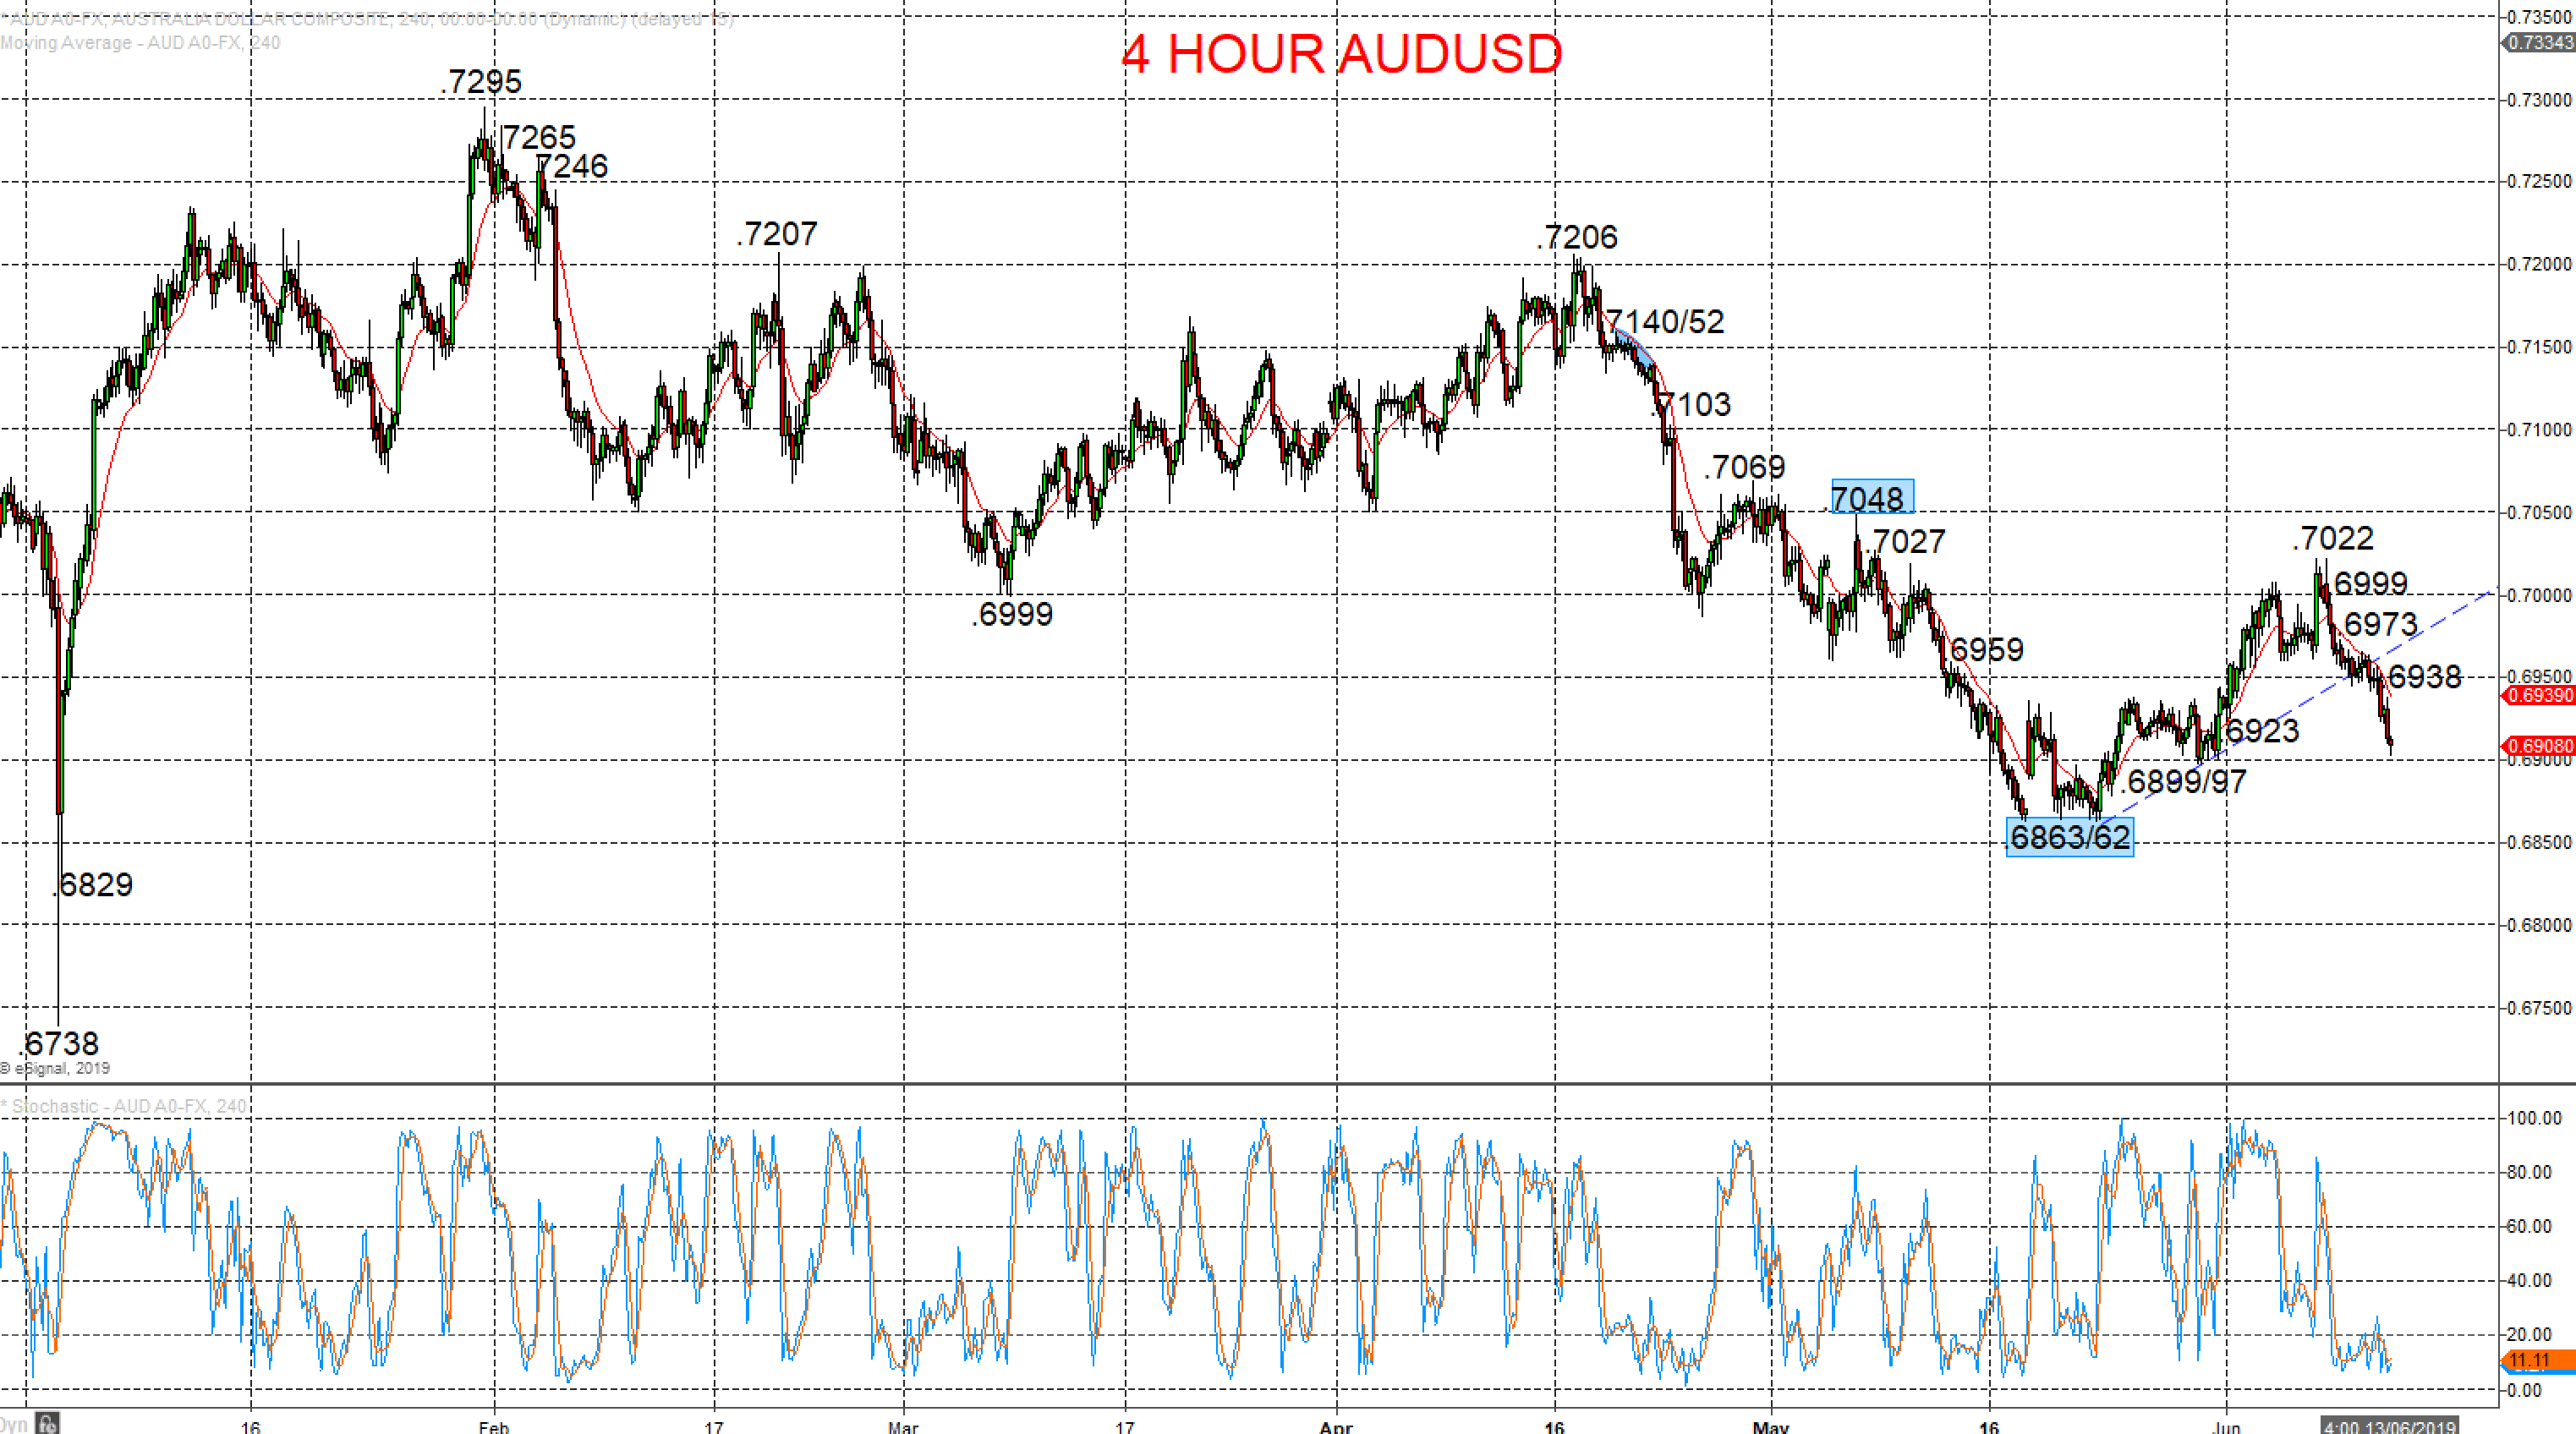Click the 0.68000 price axis level
This screenshot has height=1434, width=2576.
(x=2539, y=926)
